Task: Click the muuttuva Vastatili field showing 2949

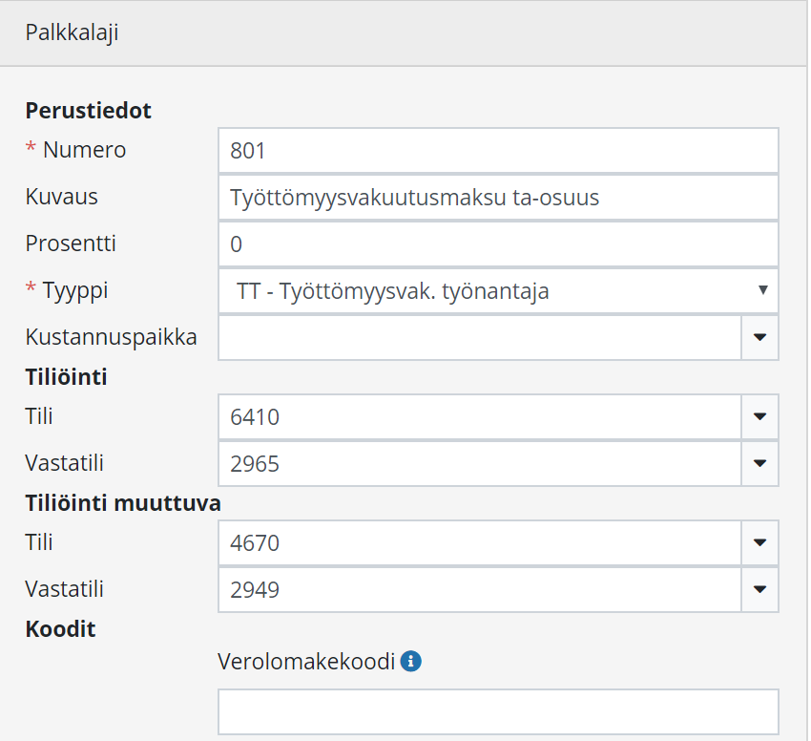Action: [x=480, y=589]
